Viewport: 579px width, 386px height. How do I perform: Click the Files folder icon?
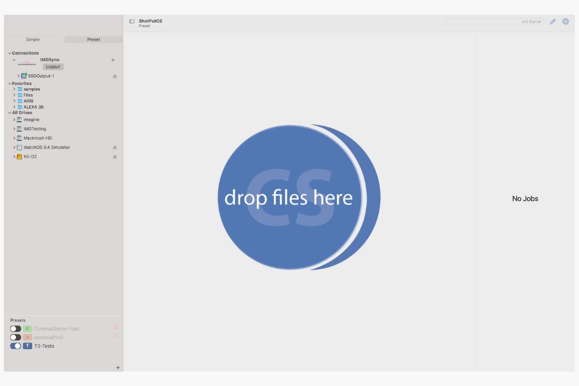point(20,95)
